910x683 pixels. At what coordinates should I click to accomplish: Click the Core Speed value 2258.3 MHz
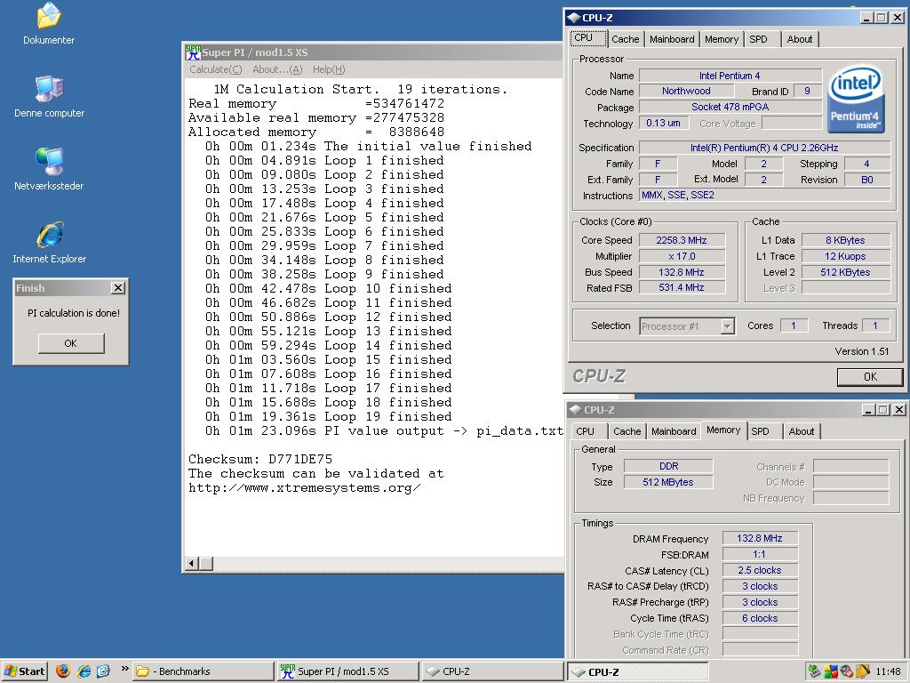[x=682, y=240]
